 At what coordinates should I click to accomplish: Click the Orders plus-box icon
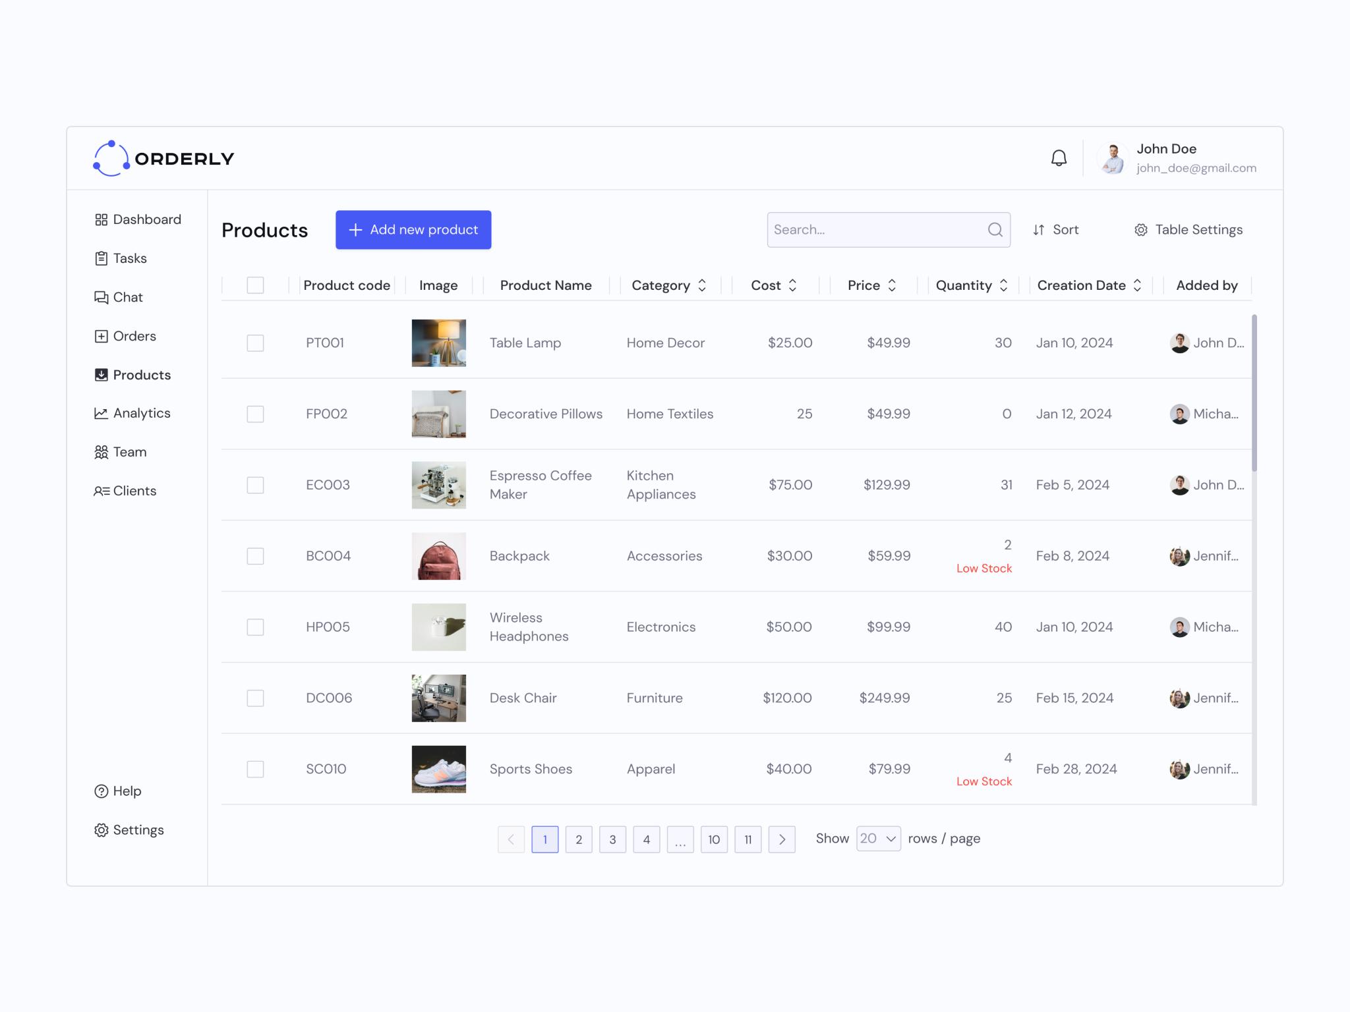(101, 336)
